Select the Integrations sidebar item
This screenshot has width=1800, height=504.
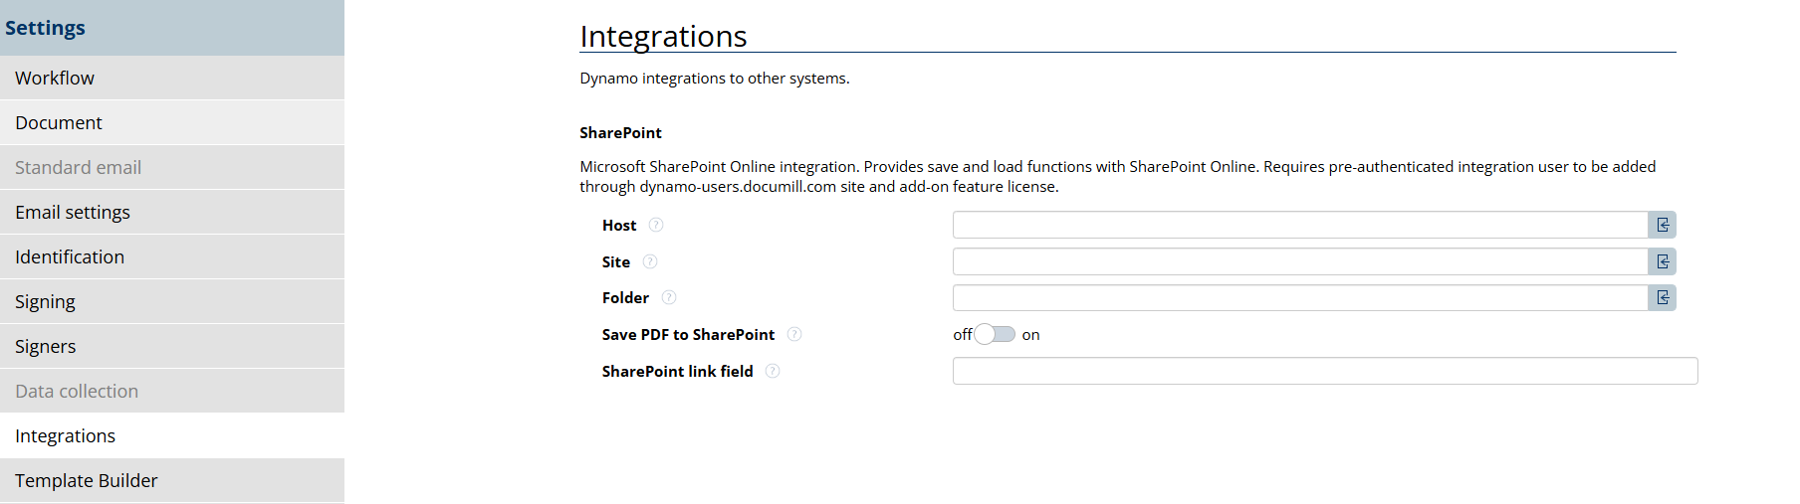(x=66, y=436)
